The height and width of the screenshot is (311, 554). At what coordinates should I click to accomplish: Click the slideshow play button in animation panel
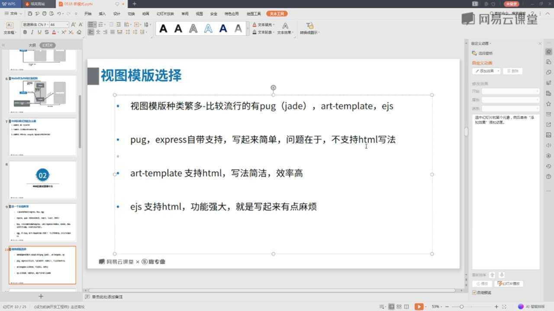[x=509, y=284]
